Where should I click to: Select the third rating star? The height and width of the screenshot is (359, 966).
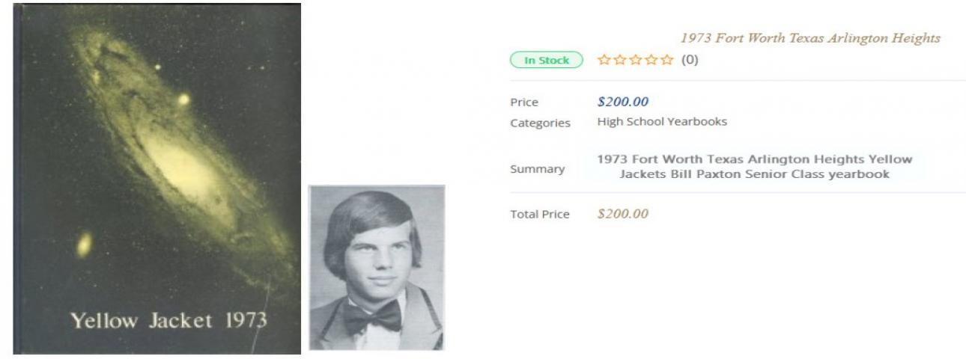[636, 61]
